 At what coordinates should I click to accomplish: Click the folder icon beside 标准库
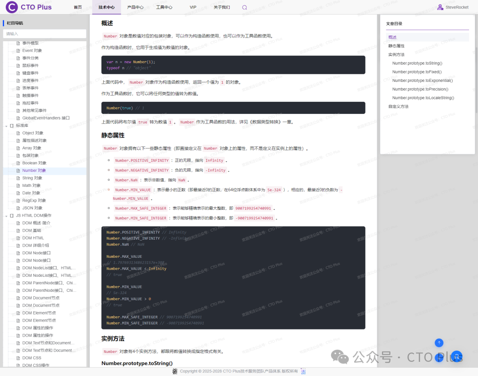pyautogui.click(x=12, y=126)
